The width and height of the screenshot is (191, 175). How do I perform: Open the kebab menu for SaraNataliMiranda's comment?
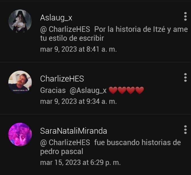(x=185, y=130)
